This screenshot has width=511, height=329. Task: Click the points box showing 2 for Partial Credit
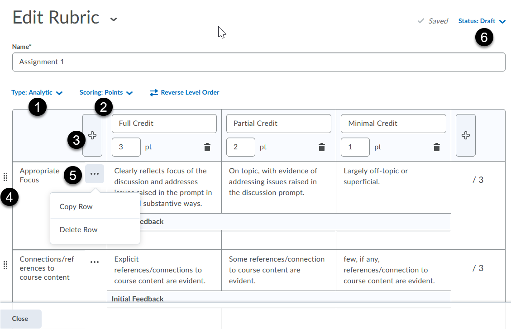click(x=241, y=147)
